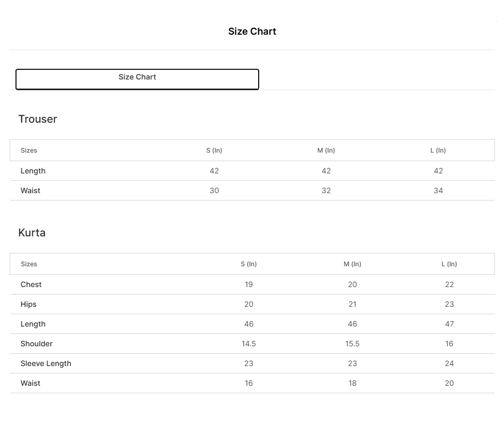504x421 pixels.
Task: Click the Trouser table S (In) header
Action: pos(214,150)
